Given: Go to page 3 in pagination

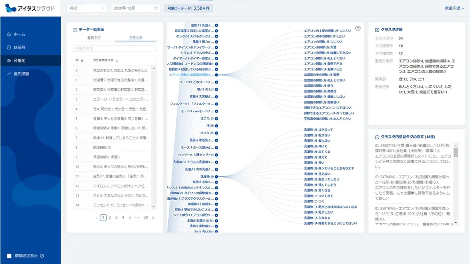Looking at the screenshot, I should [x=116, y=218].
